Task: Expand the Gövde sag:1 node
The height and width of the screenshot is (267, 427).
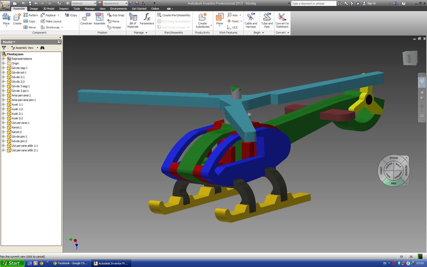Action: pyautogui.click(x=4, y=68)
